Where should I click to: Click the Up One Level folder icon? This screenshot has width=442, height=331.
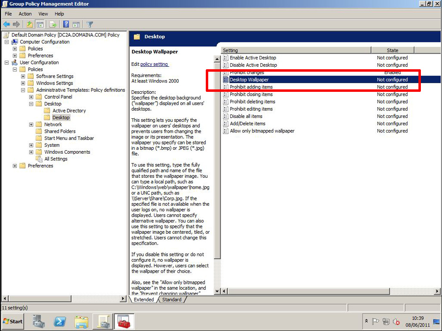pyautogui.click(x=29, y=24)
